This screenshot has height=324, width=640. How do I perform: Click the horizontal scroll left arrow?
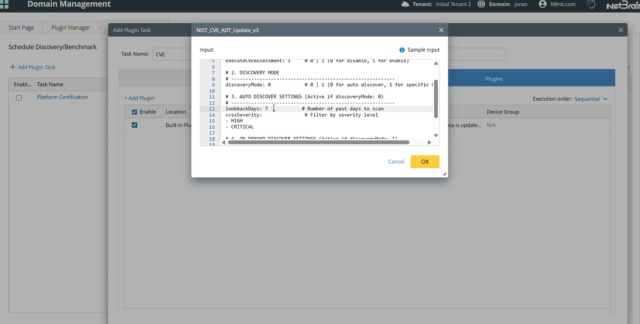click(224, 142)
